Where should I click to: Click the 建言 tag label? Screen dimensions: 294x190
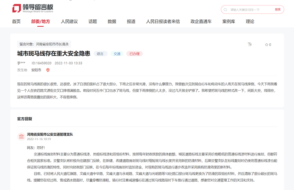pos(100,54)
